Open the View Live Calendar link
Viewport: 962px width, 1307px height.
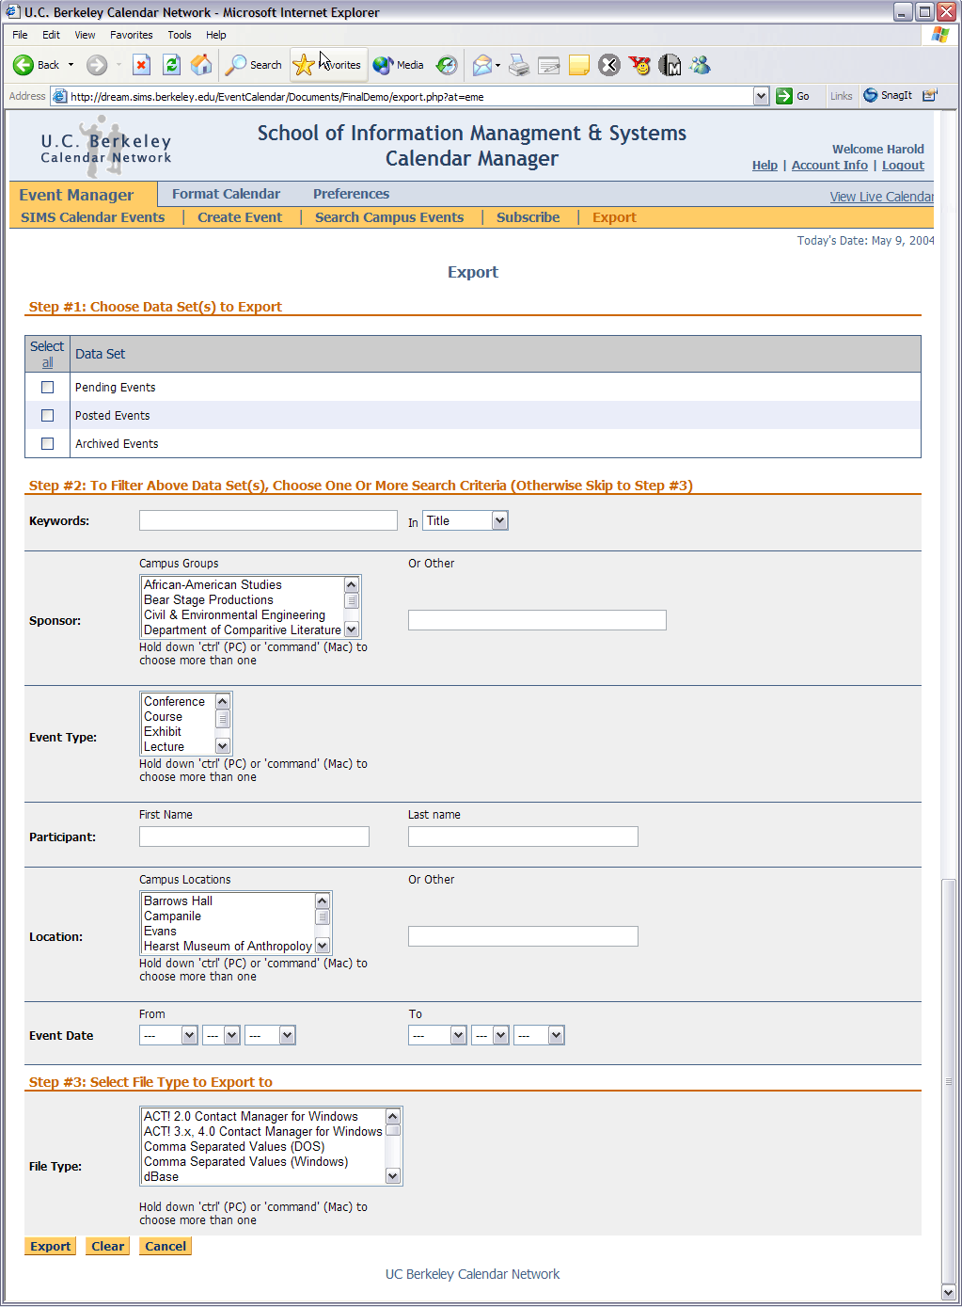tap(881, 197)
